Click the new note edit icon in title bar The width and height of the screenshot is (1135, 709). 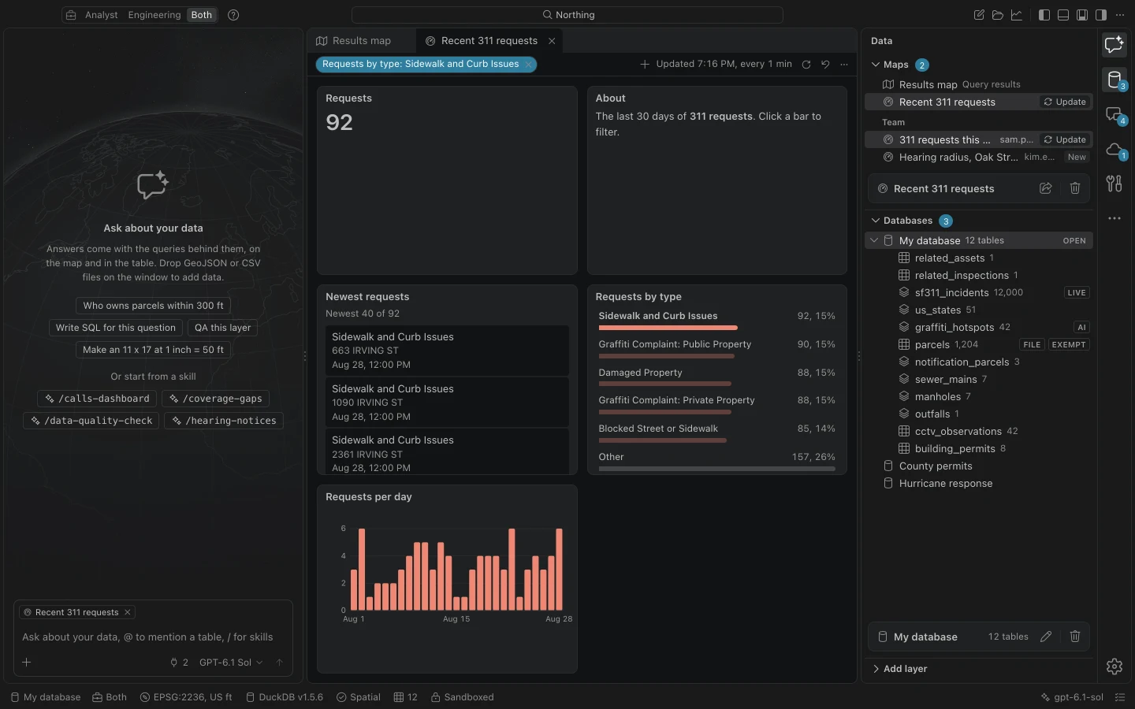tap(979, 15)
